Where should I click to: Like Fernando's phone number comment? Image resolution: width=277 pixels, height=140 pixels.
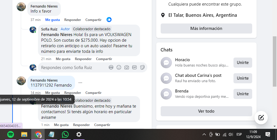(52, 93)
